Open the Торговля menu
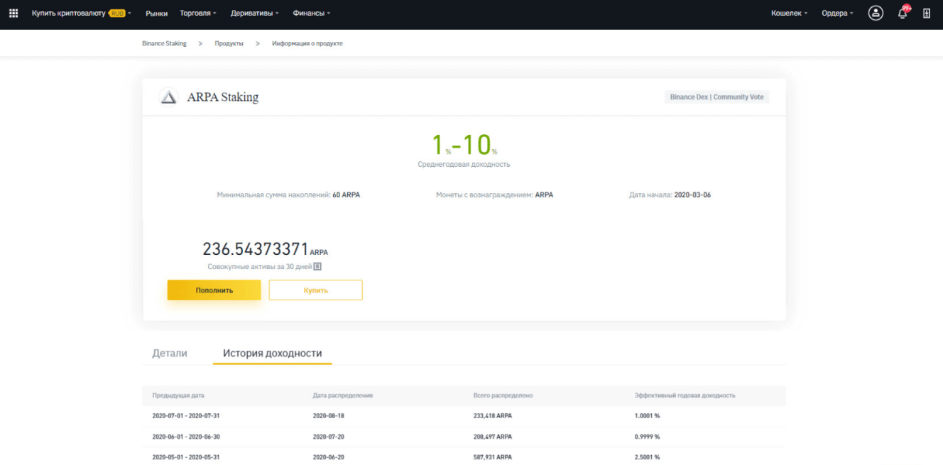This screenshot has width=943, height=465. pyautogui.click(x=197, y=12)
